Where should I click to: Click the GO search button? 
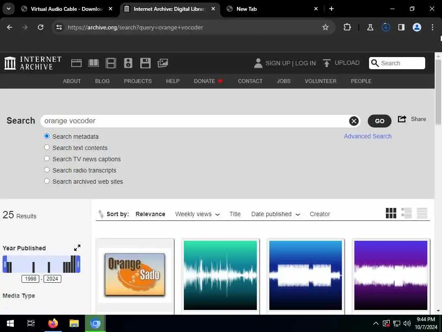(x=379, y=121)
